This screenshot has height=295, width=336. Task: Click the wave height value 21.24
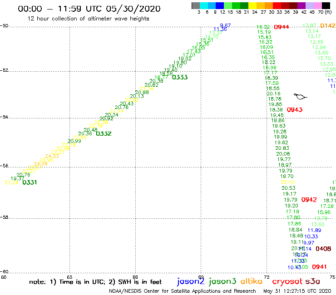coord(11,183)
